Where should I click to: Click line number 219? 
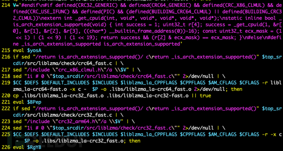pos(6,83)
